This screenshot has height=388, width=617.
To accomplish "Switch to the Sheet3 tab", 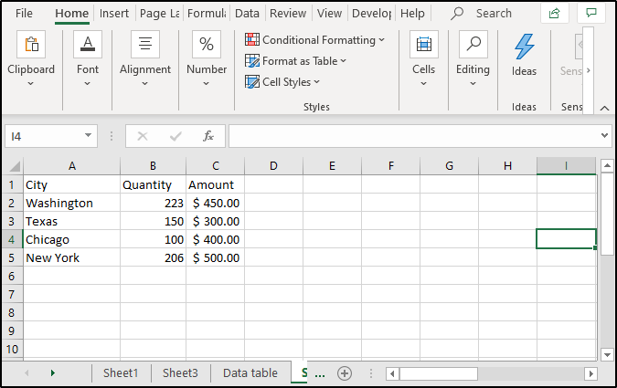I will pos(180,373).
